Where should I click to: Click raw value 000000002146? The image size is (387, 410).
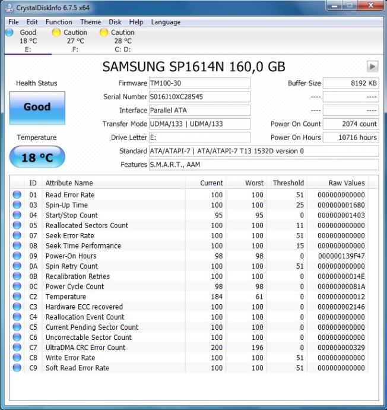341,307
